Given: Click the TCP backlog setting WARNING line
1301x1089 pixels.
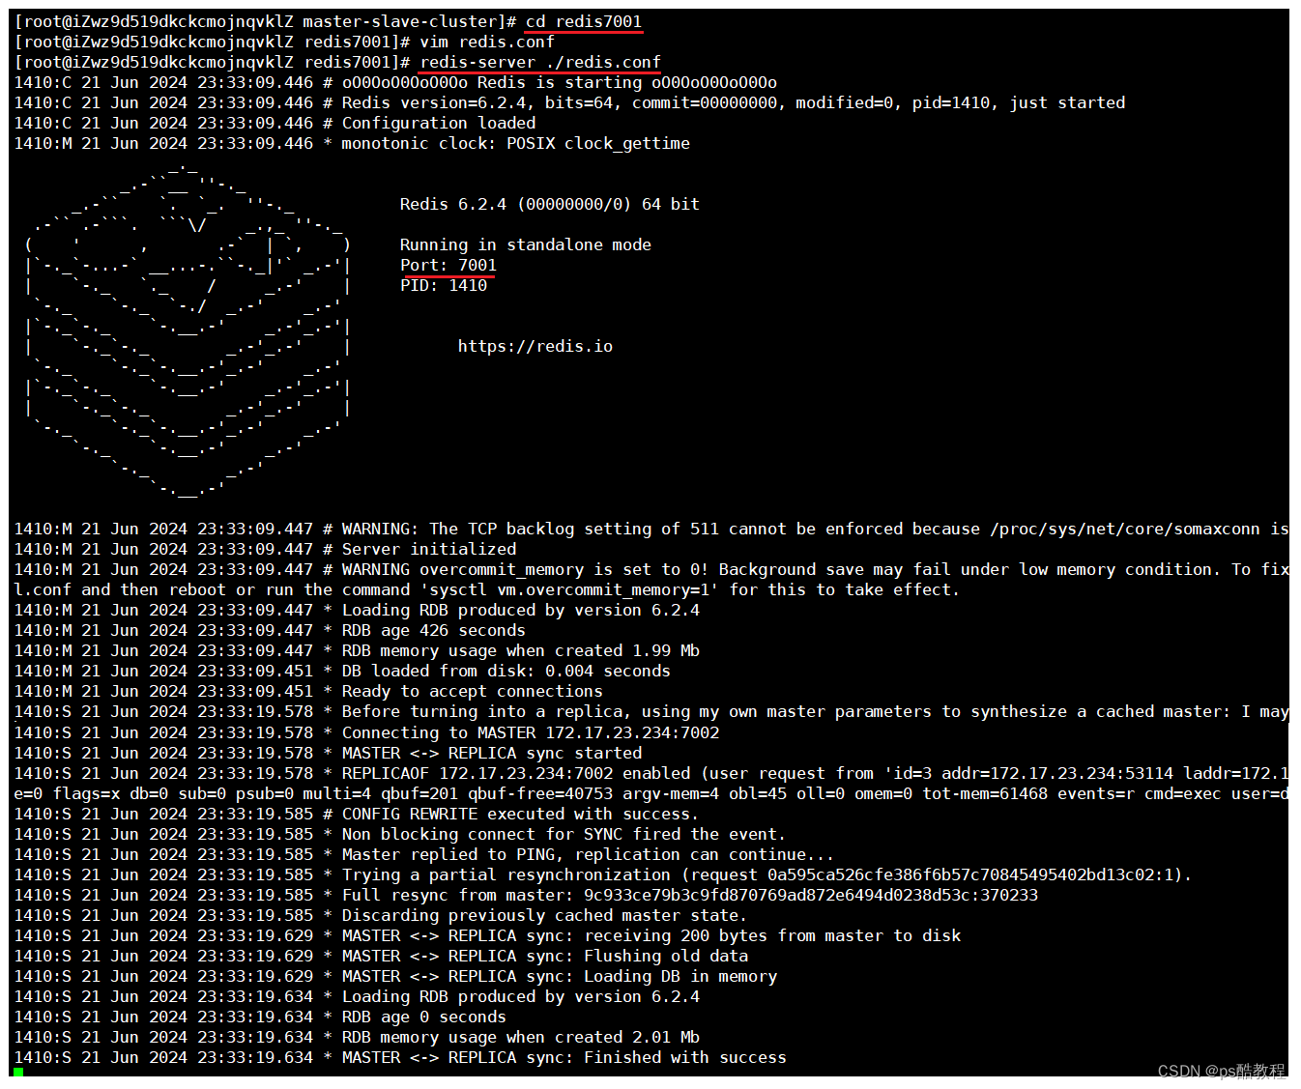Looking at the screenshot, I should point(651,529).
